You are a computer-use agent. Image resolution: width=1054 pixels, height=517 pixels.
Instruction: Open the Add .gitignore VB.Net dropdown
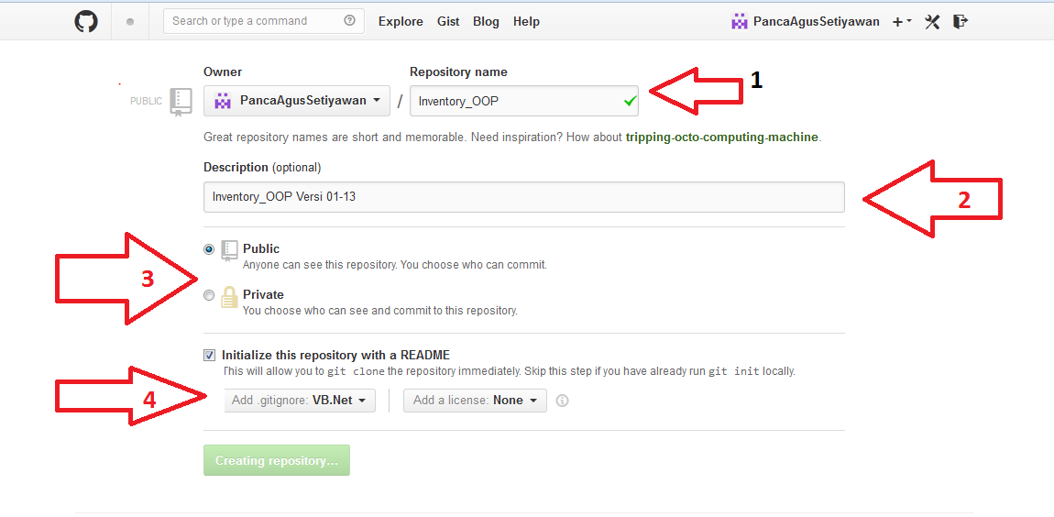299,400
